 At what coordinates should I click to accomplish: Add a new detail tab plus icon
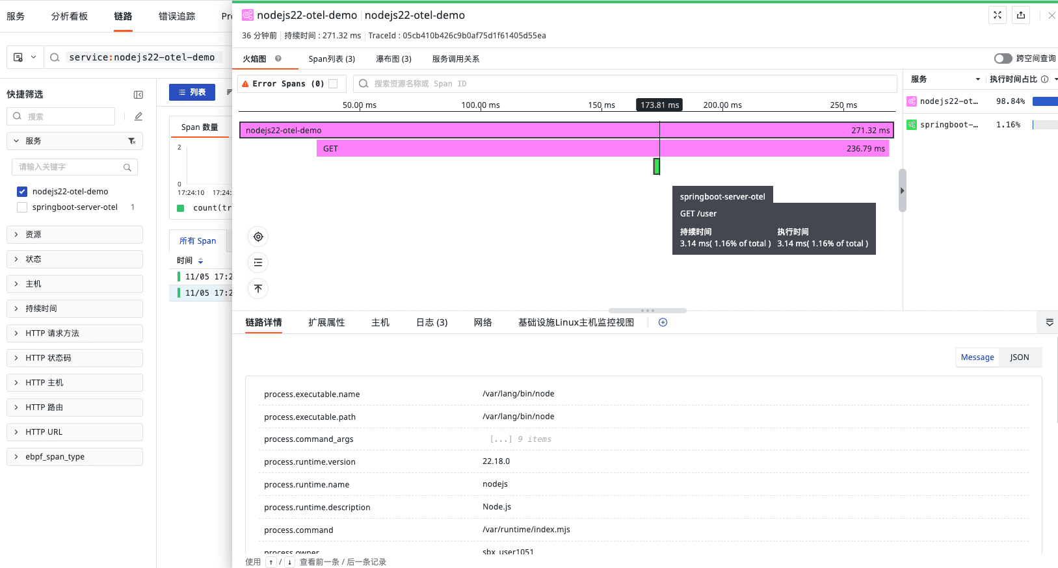[663, 322]
